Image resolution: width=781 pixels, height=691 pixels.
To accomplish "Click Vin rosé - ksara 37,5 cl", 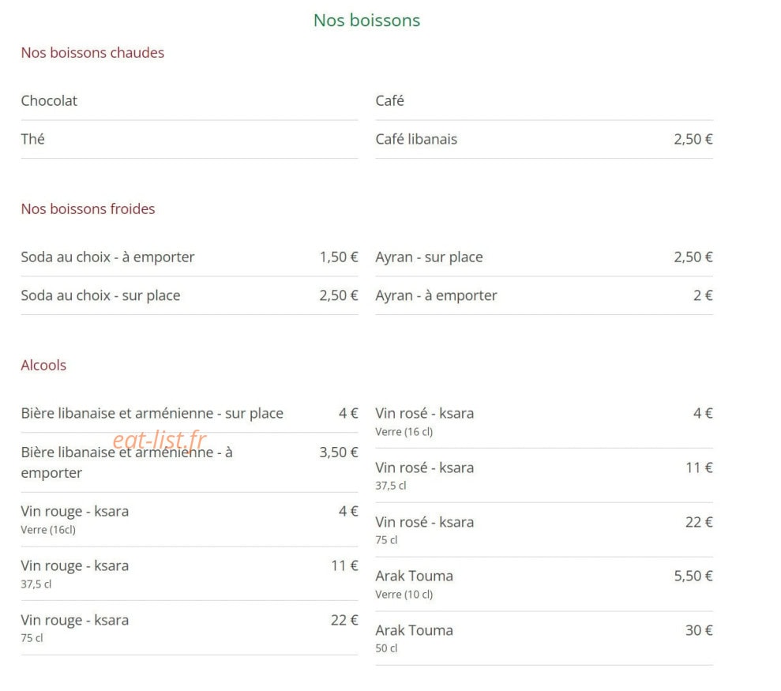I will pyautogui.click(x=544, y=475).
